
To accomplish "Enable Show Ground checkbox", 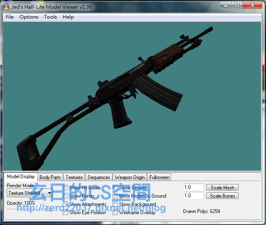I will 115,188.
